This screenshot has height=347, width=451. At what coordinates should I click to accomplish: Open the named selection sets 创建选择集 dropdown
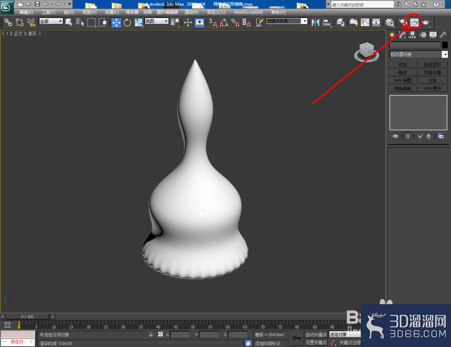tap(287, 21)
